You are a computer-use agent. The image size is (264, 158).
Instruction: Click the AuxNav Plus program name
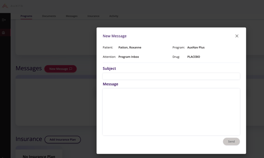pyautogui.click(x=196, y=47)
